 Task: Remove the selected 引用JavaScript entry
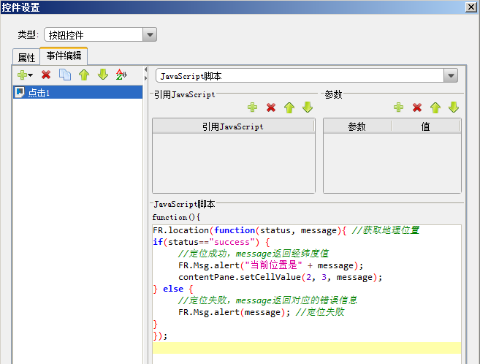point(271,107)
